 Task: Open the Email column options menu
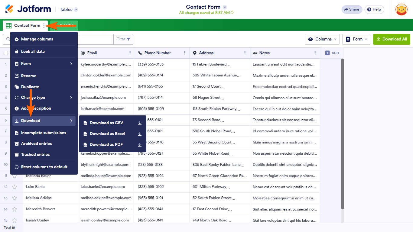[x=130, y=53]
